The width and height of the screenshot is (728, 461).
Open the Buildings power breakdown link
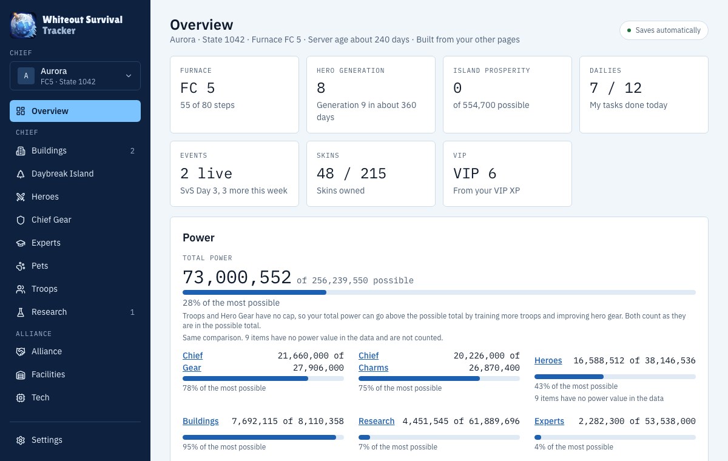point(201,421)
